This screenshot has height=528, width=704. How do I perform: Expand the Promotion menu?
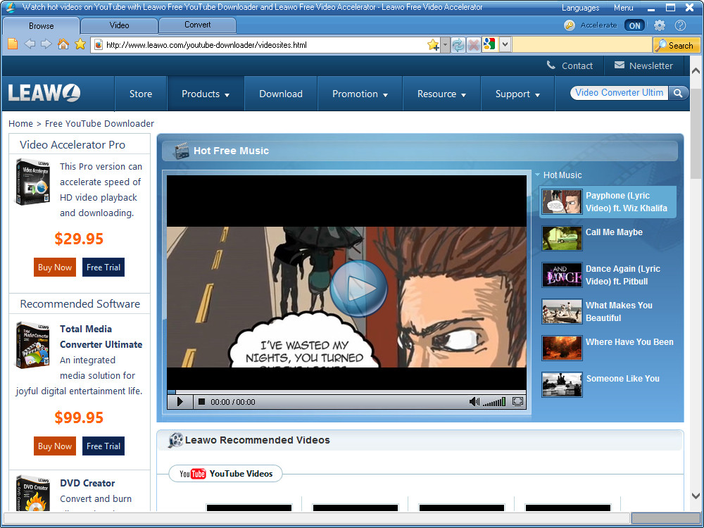coord(360,94)
